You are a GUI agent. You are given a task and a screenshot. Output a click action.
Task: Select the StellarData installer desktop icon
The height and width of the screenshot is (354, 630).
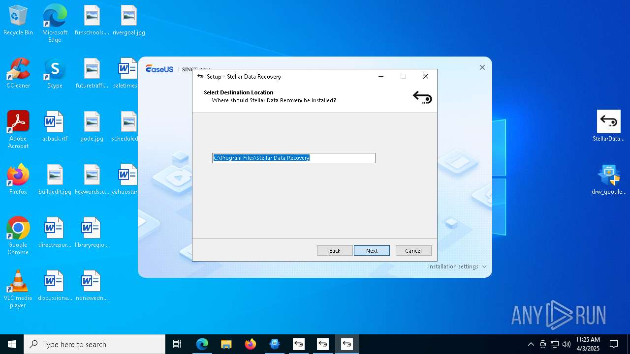tap(609, 126)
